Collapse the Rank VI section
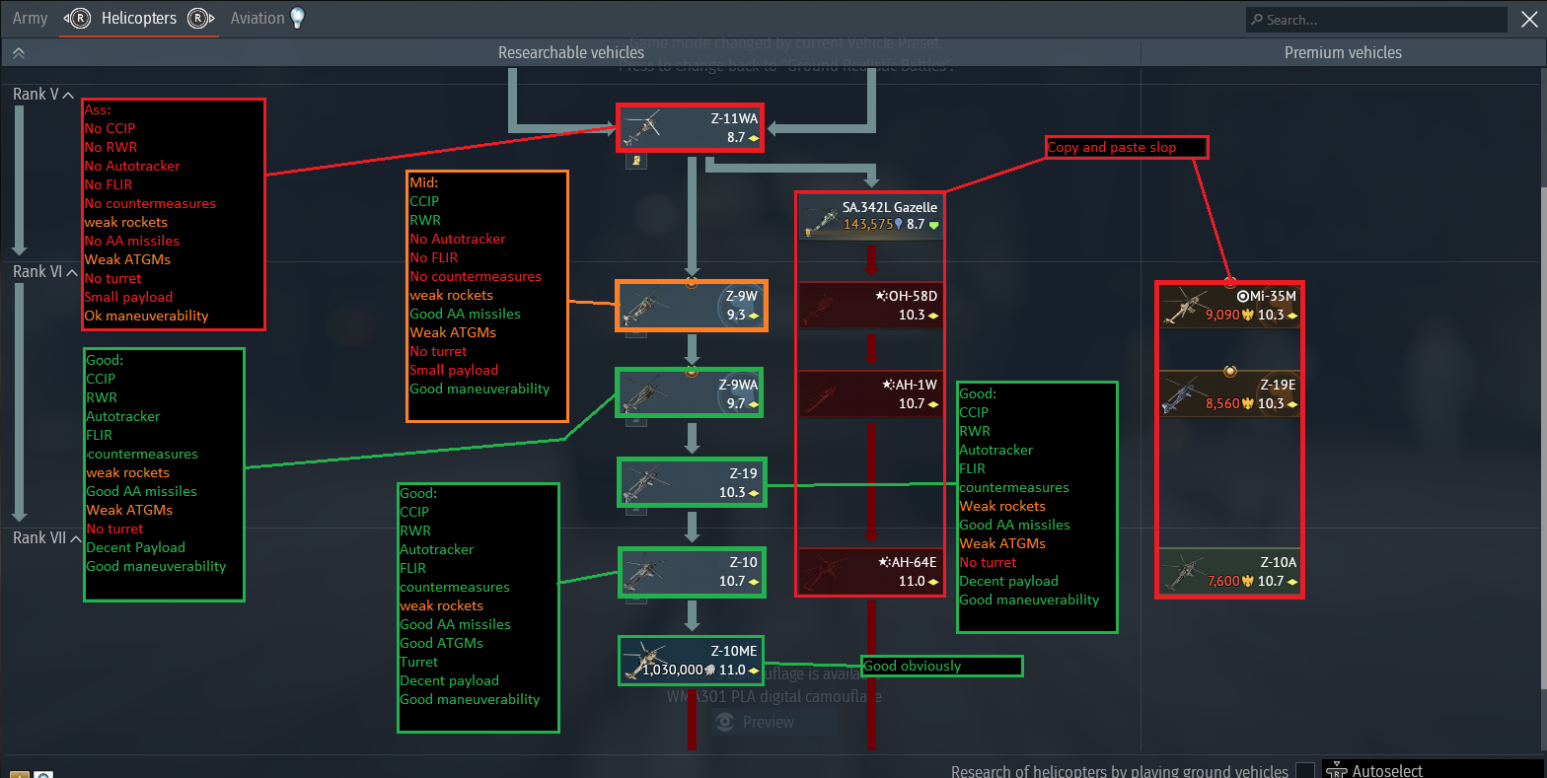 pyautogui.click(x=72, y=272)
